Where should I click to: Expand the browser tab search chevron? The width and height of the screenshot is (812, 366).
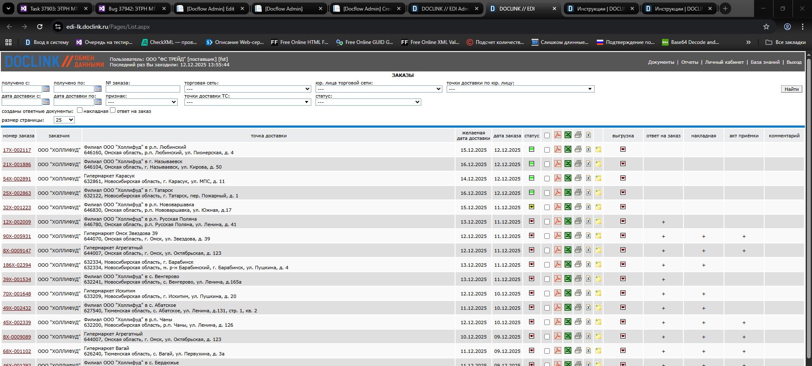coord(8,8)
